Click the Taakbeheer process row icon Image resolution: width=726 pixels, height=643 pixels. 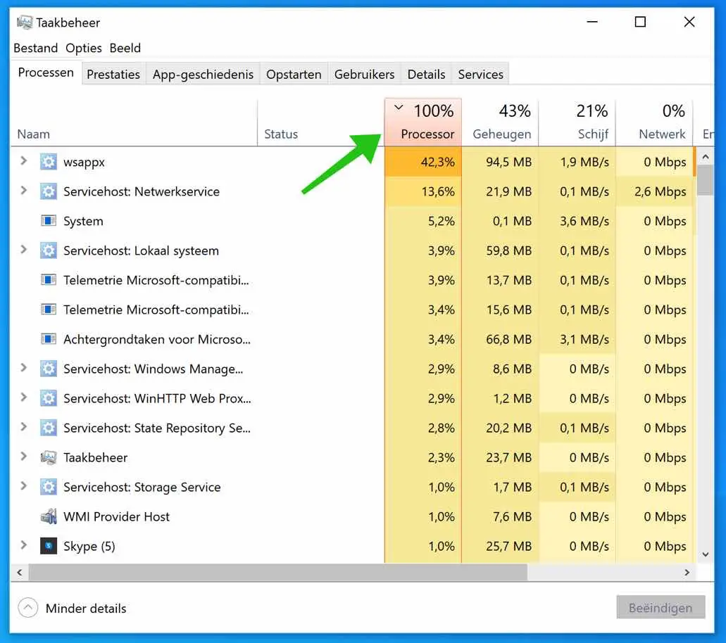click(48, 457)
